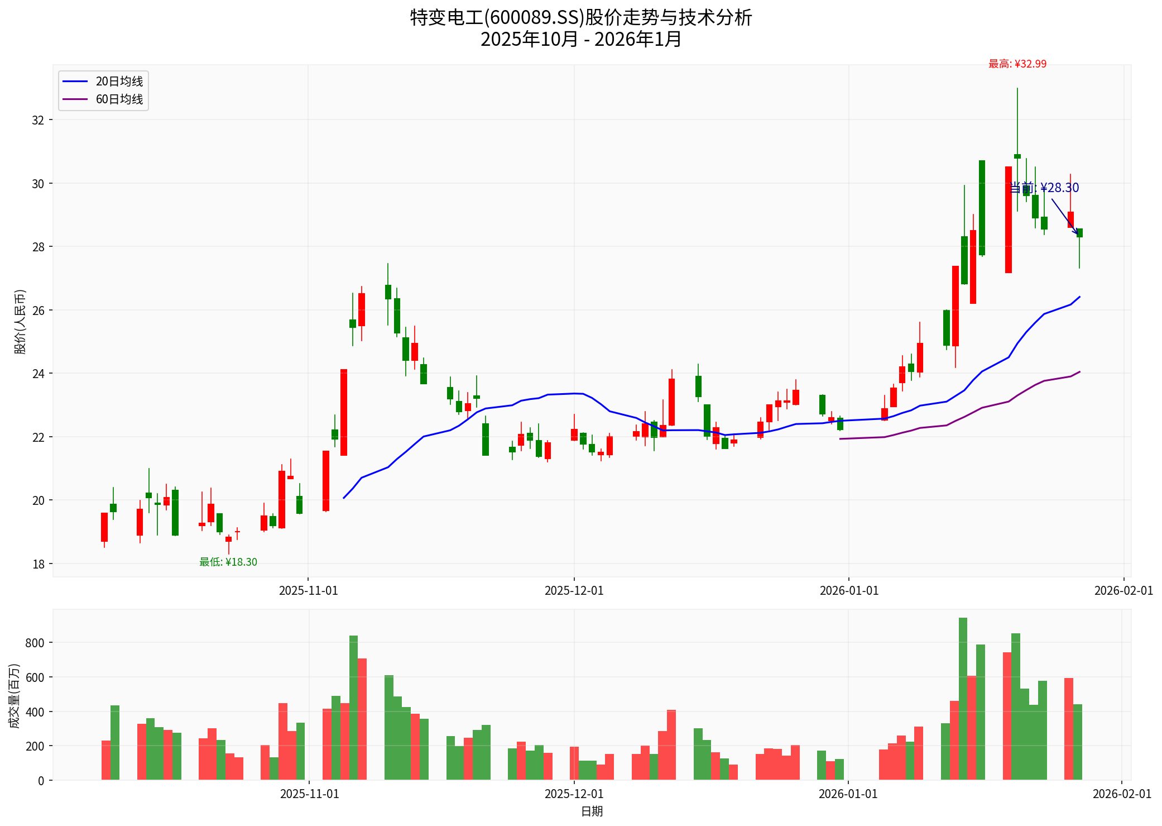The image size is (1162, 826).
Task: Click the 20日均线 legend entry
Action: pyautogui.click(x=119, y=82)
